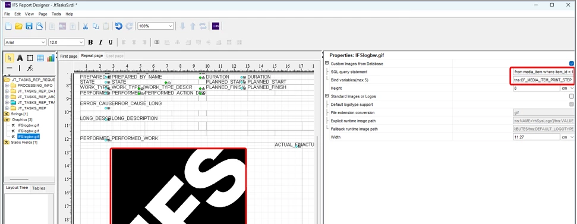The image size is (577, 224).
Task: Select the IFS logo image on canvas
Action: coord(178,186)
